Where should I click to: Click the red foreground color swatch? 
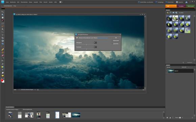coord(2,81)
